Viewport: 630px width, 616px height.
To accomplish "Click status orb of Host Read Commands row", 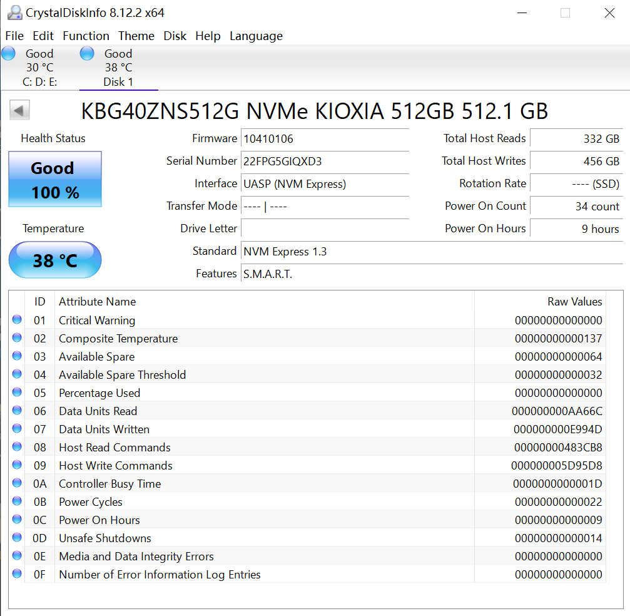I will [17, 447].
